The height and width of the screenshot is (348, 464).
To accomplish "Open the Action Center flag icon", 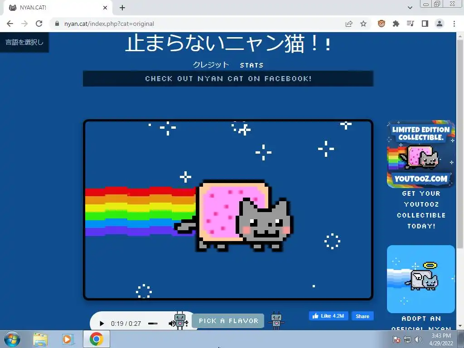I will [396, 339].
